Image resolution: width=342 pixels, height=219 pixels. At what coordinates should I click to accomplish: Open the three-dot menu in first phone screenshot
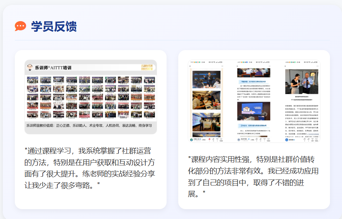pyautogui.click(x=222, y=66)
